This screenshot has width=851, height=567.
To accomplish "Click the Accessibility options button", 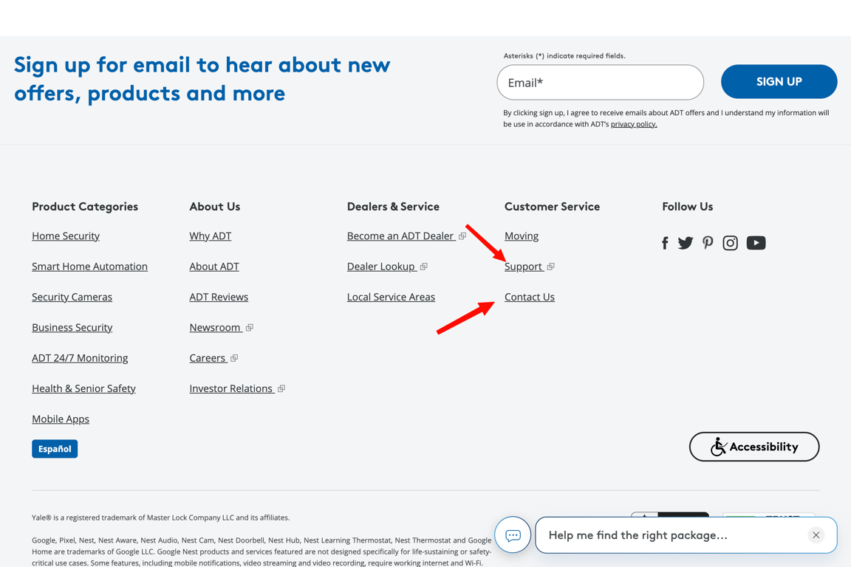I will [x=753, y=447].
